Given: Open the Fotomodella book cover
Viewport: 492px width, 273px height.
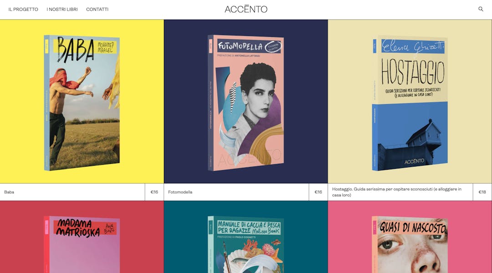Looking at the screenshot, I should pos(246,103).
